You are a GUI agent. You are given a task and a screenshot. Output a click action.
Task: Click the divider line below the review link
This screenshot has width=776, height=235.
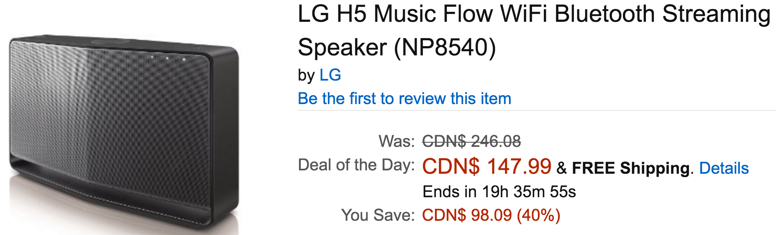tap(537, 111)
